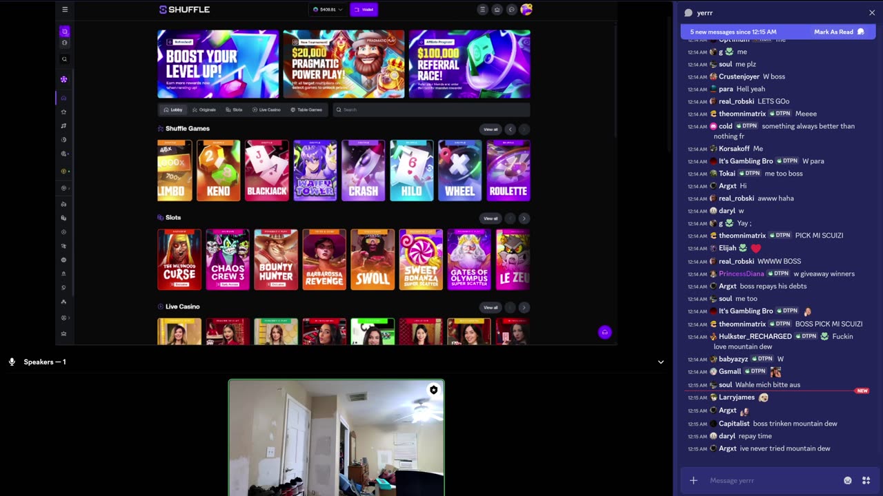The height and width of the screenshot is (496, 883).
Task: Click the Speakers microphone icon
Action: click(x=12, y=362)
